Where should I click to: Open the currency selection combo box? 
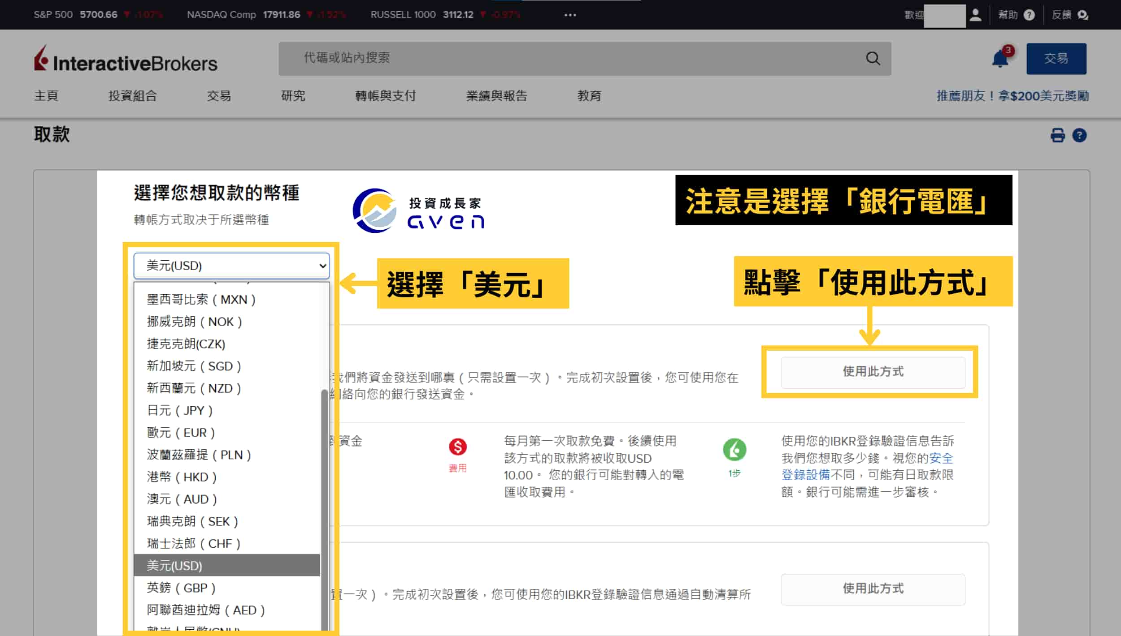click(x=231, y=265)
